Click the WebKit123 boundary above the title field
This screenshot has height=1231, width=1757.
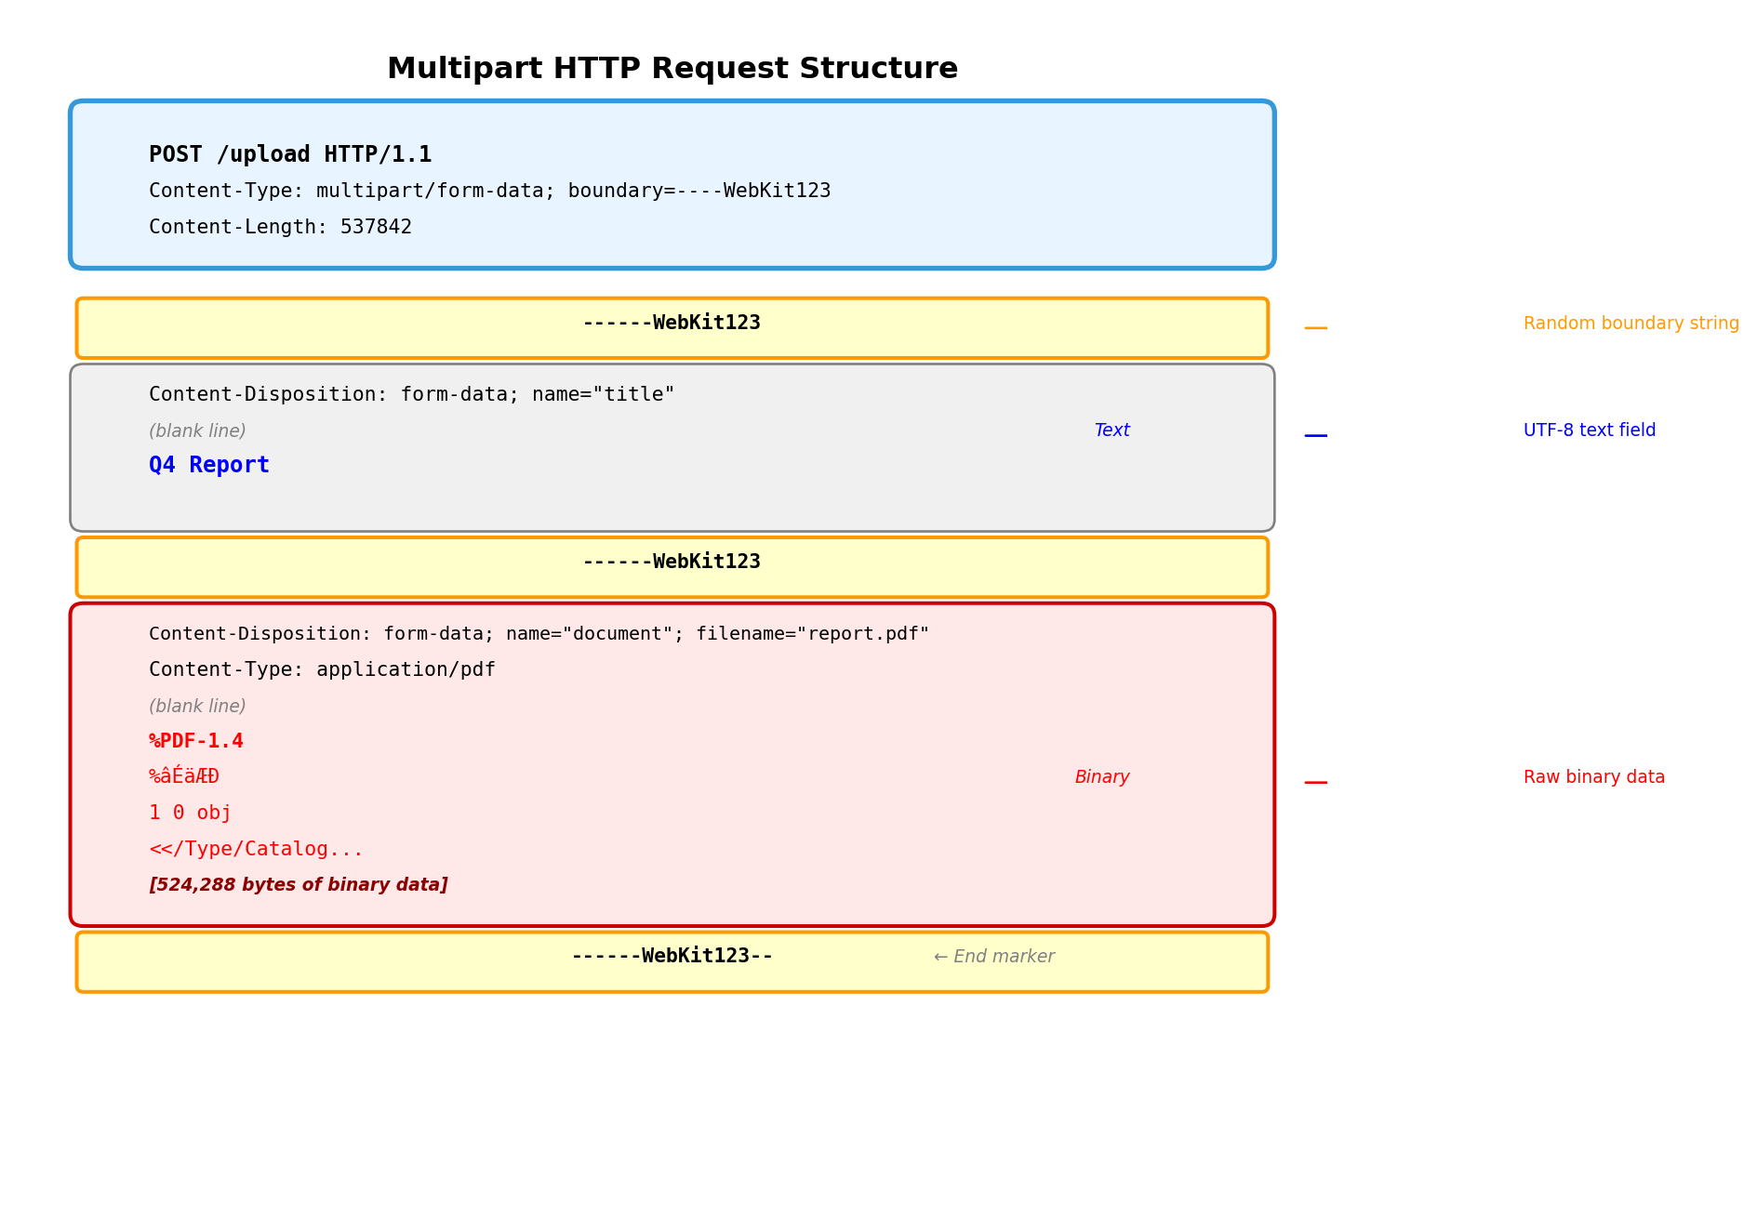(672, 324)
